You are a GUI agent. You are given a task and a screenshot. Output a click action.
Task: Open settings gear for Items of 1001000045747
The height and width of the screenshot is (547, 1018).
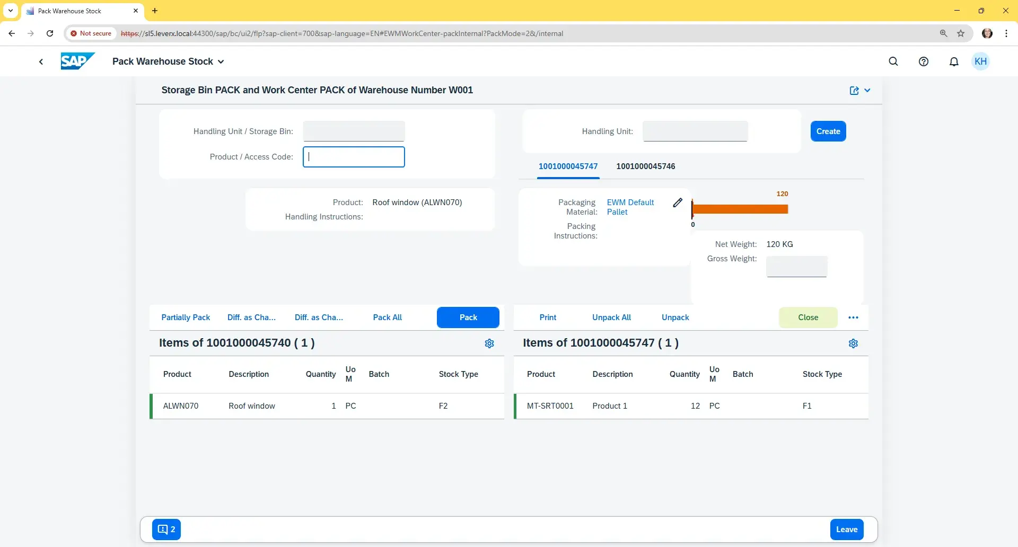click(853, 343)
